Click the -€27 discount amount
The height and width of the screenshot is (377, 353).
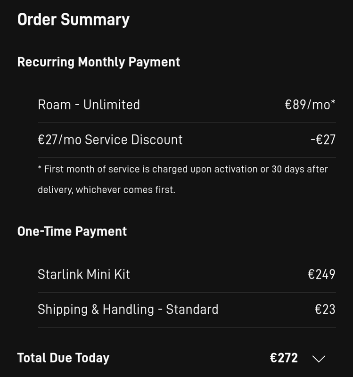(323, 140)
